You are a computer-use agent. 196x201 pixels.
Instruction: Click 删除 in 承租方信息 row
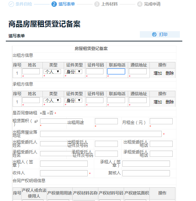point(170,102)
